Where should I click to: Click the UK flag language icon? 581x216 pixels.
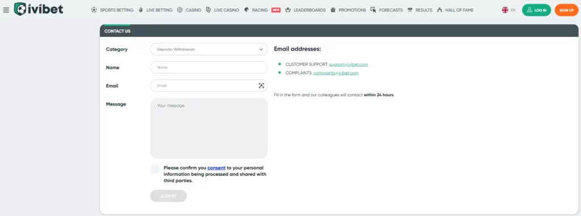pyautogui.click(x=505, y=10)
